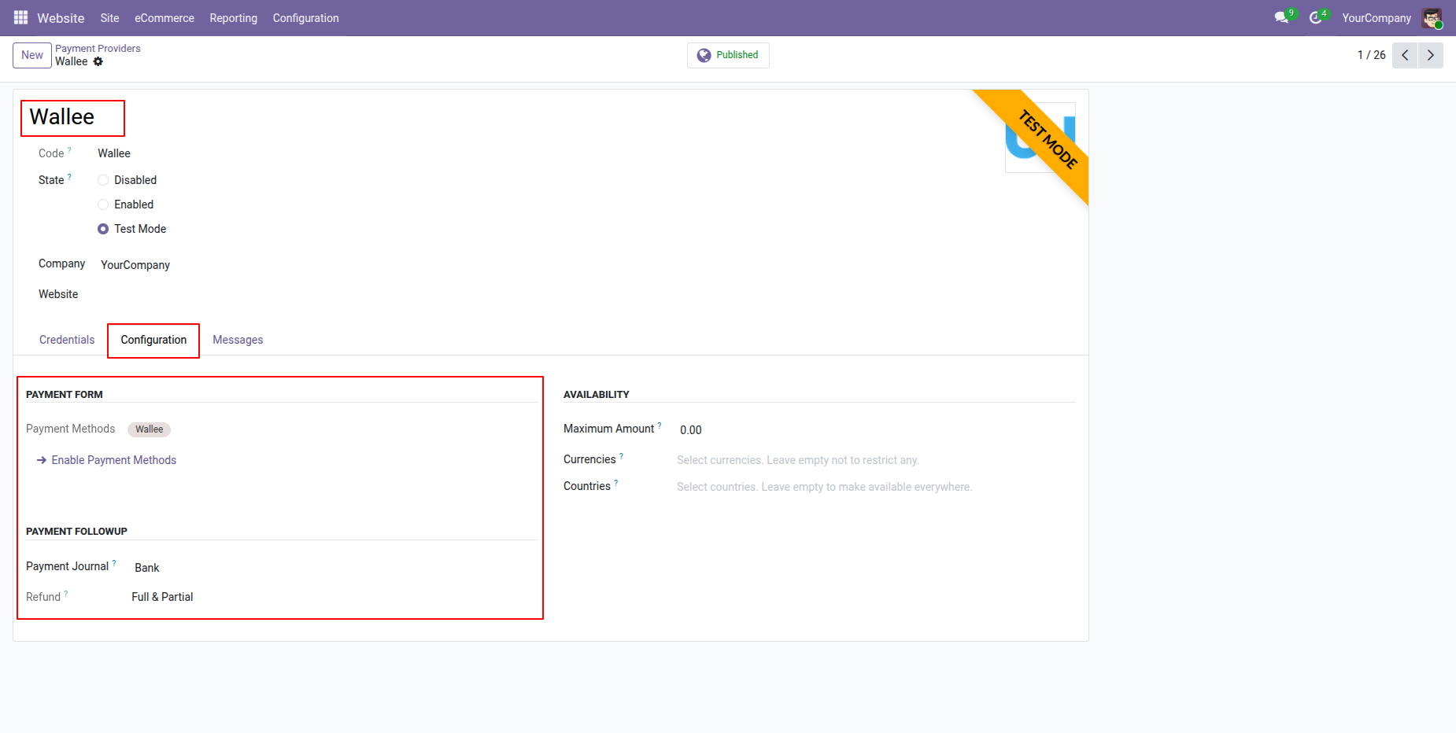The height and width of the screenshot is (733, 1456).
Task: Show the Maximum Amount help icon
Action: pyautogui.click(x=660, y=425)
